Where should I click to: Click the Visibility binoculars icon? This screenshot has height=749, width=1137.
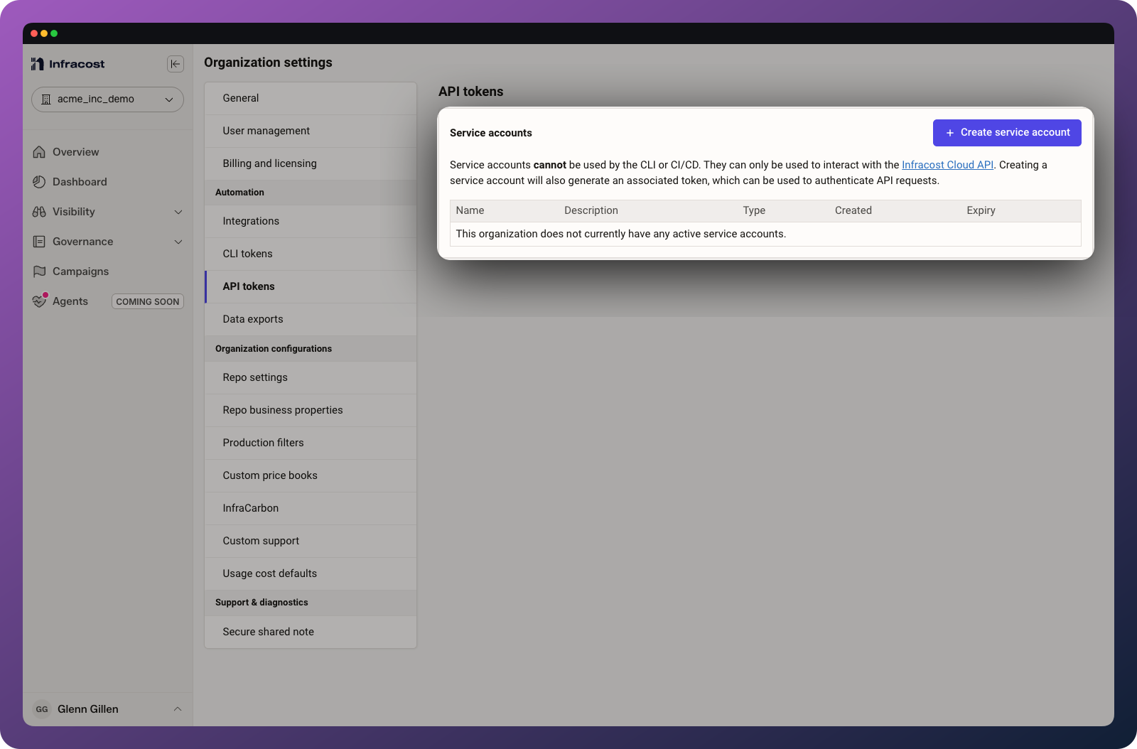pyautogui.click(x=39, y=212)
